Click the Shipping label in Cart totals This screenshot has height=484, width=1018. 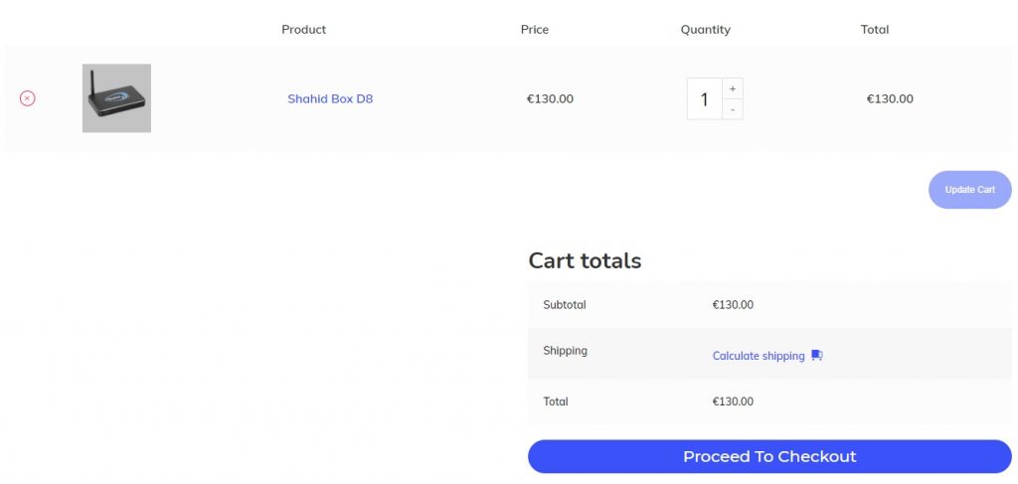point(566,351)
